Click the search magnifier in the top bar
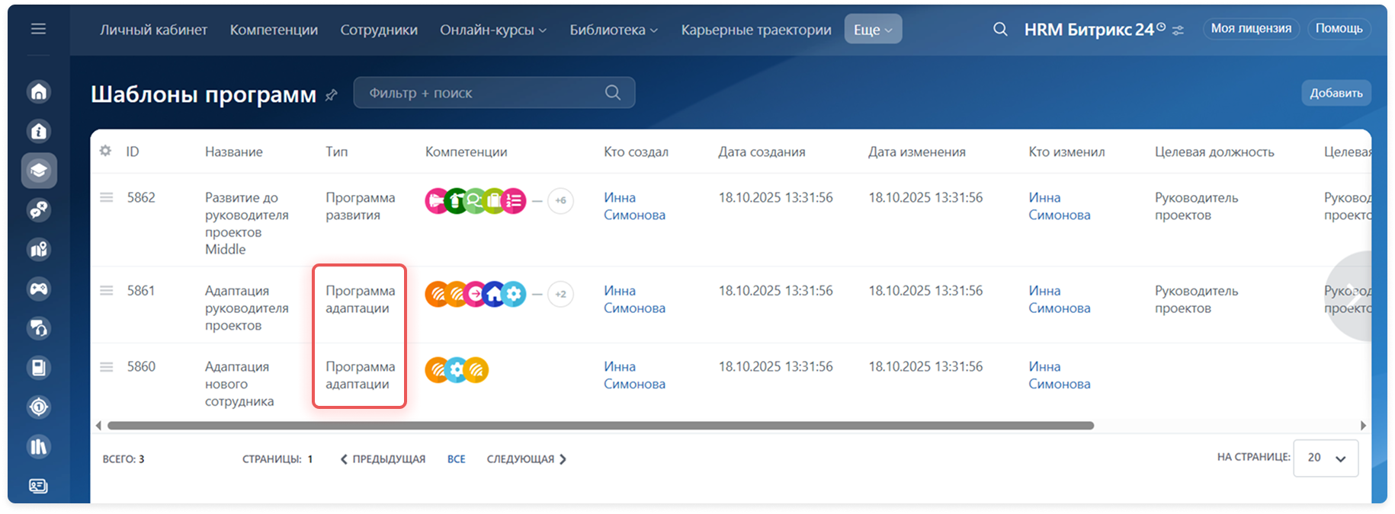 (x=1000, y=30)
